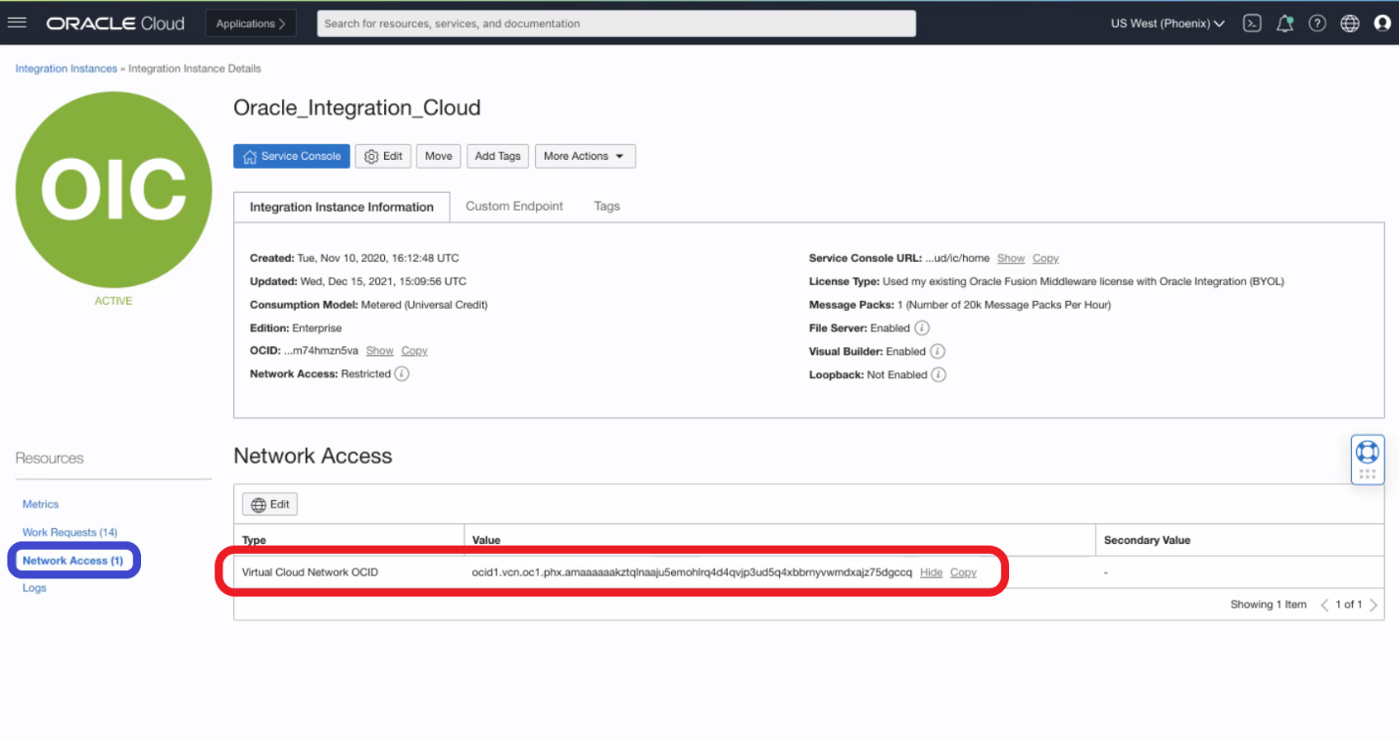Open the announcements bell
The width and height of the screenshot is (1399, 740).
tap(1285, 24)
